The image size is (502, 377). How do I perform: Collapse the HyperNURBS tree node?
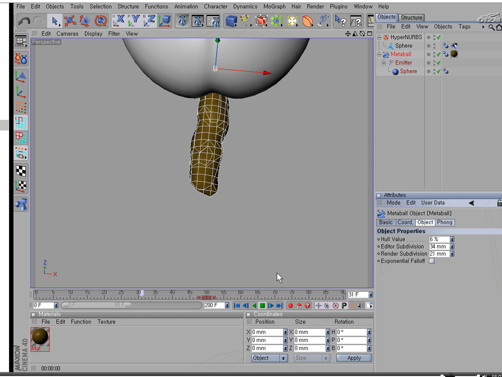click(x=379, y=38)
